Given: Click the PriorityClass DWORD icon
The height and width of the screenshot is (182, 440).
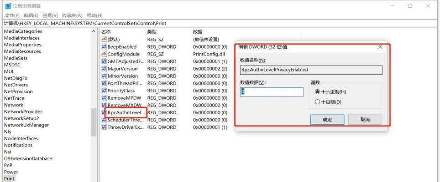Looking at the screenshot, I should click(x=104, y=91).
